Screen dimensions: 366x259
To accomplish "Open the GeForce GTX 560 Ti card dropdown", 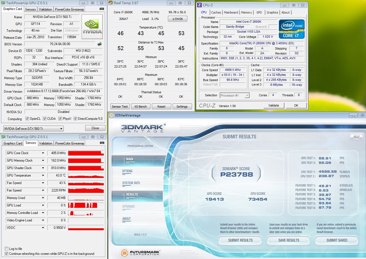I will 33,129.
